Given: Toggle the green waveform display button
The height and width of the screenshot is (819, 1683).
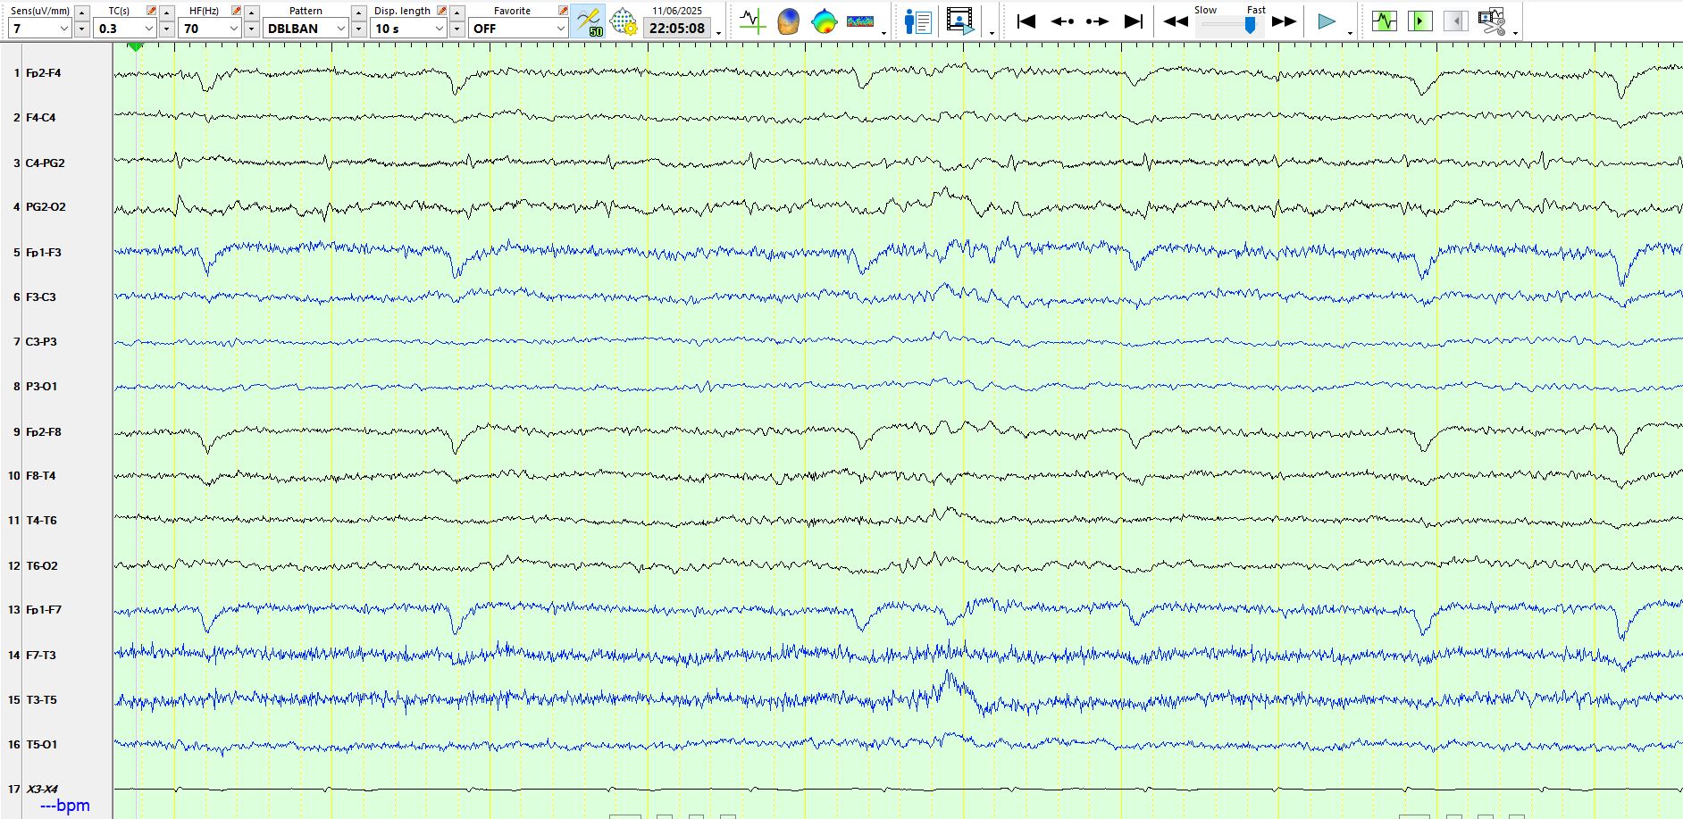Looking at the screenshot, I should 1385,21.
